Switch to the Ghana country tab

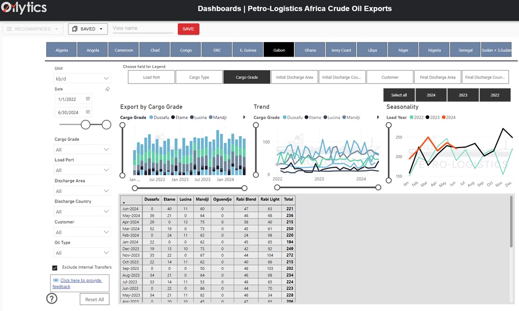pos(310,50)
